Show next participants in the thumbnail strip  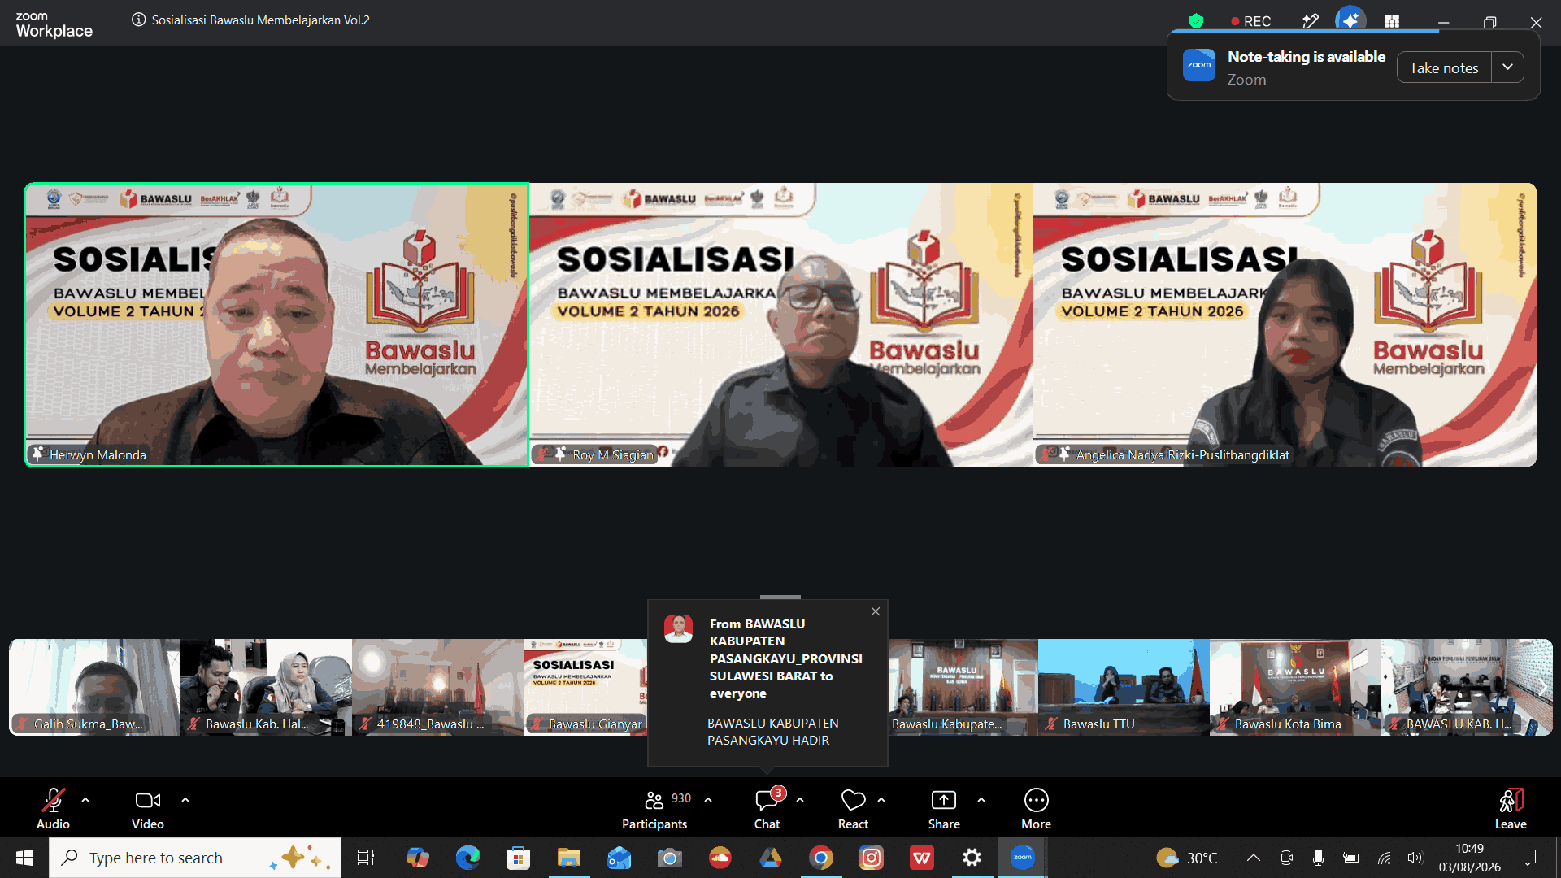(1542, 687)
